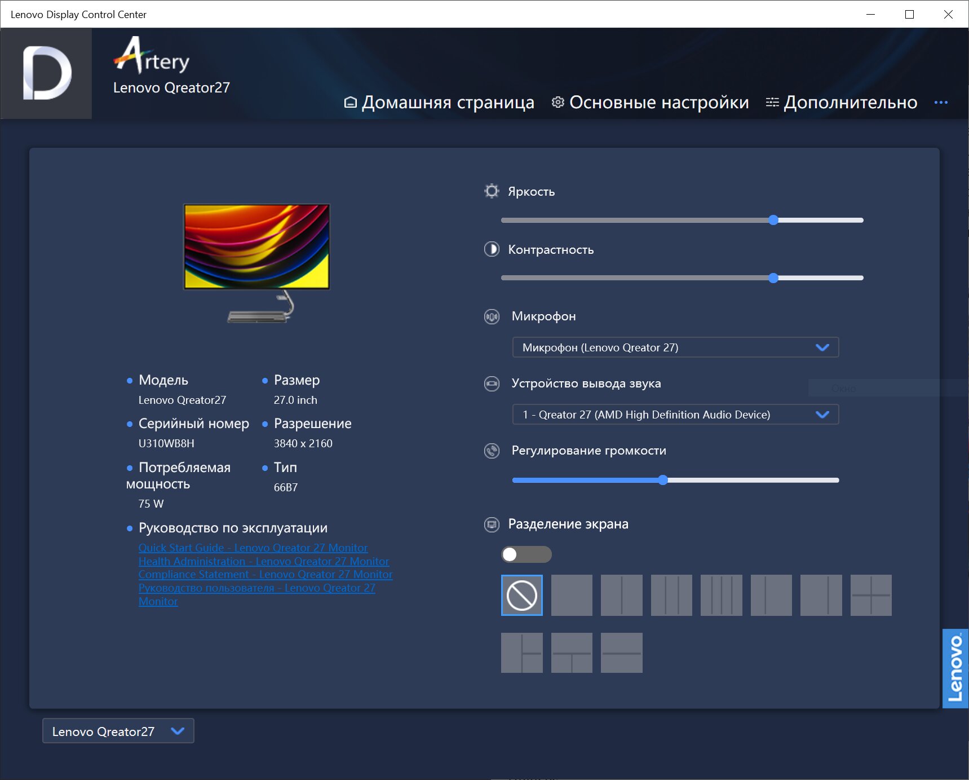Click the contrast half-circle icon
This screenshot has width=969, height=780.
pyautogui.click(x=492, y=249)
